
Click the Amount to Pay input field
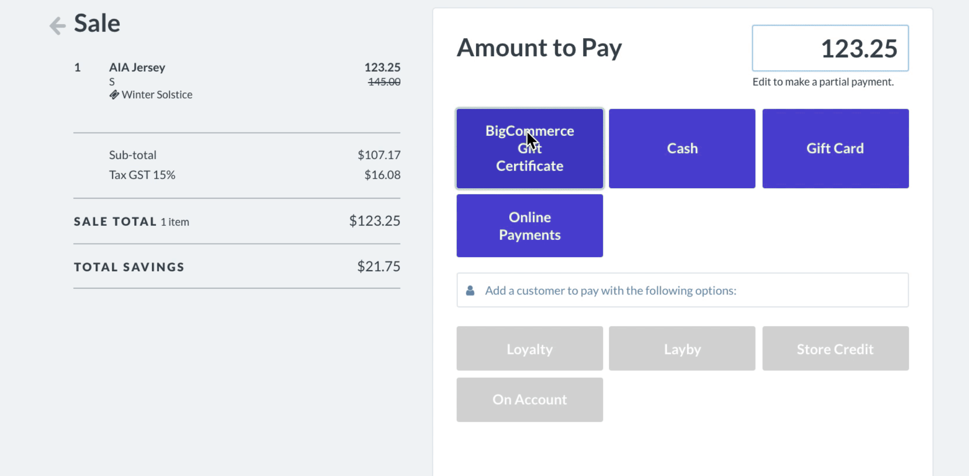click(830, 49)
